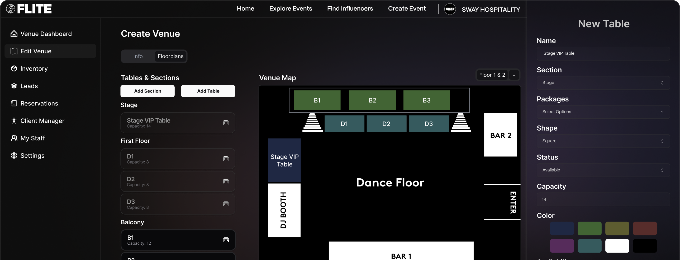Click table icon on D1 row
This screenshot has width=680, height=260.
[x=225, y=159]
